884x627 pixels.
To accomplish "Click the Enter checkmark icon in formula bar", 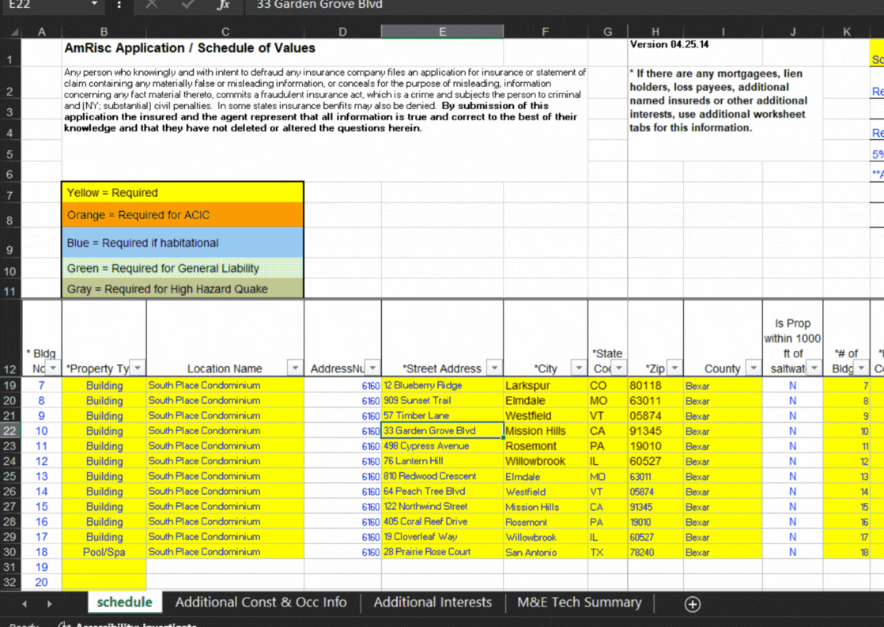I will point(187,5).
